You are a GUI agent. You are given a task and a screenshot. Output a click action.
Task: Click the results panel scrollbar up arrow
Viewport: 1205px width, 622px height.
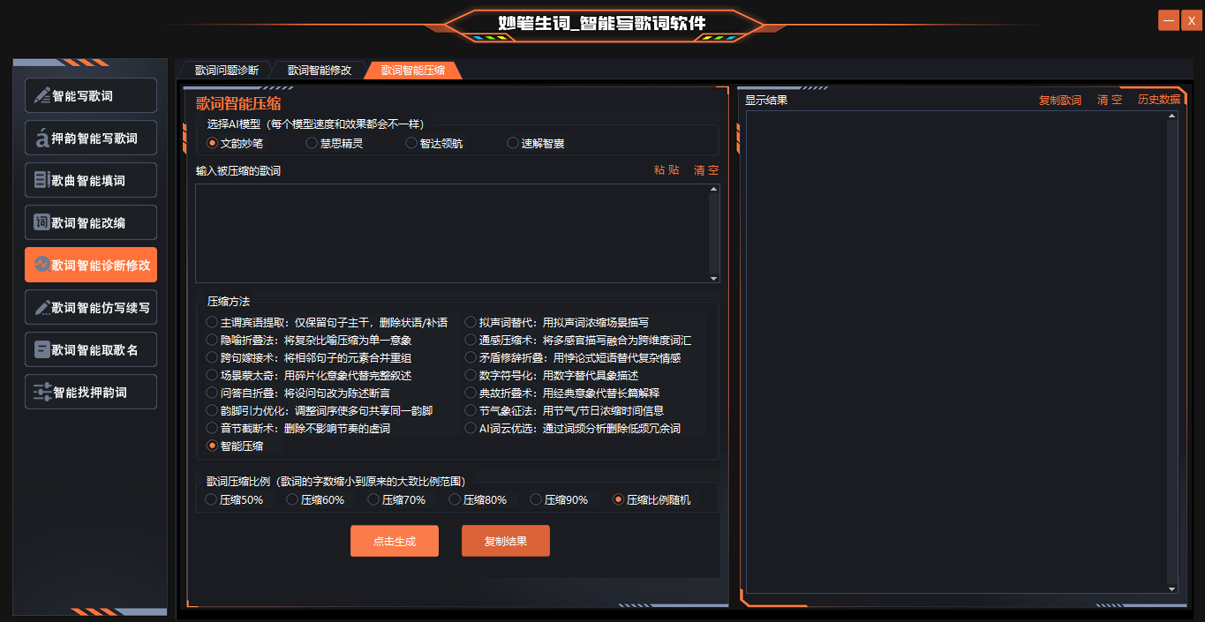[x=1172, y=116]
